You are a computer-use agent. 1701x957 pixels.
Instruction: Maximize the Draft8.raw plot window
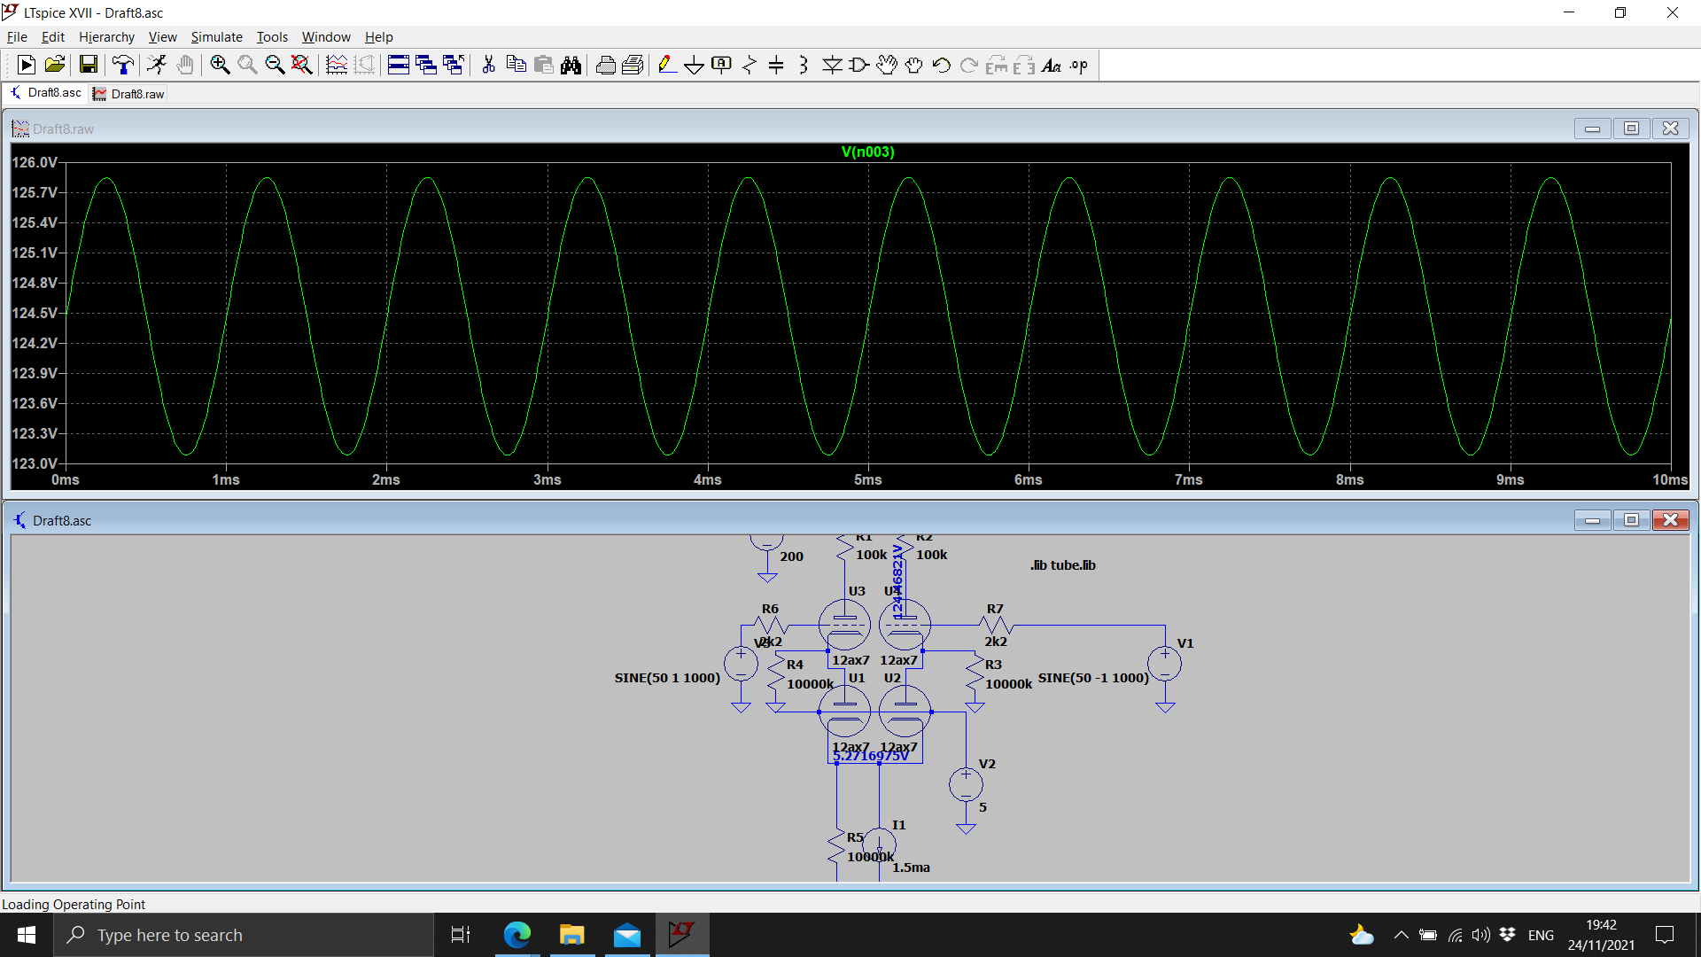(x=1631, y=128)
